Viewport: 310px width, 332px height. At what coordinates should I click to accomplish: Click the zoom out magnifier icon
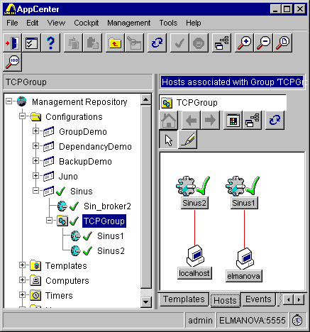(x=264, y=43)
